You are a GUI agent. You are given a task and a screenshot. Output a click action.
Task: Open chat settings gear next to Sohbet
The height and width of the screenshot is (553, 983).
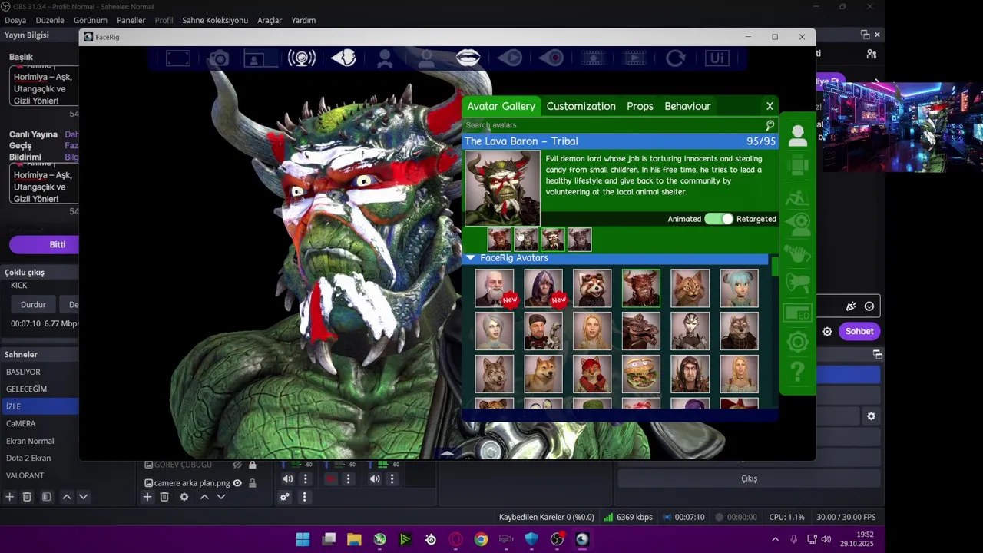click(827, 332)
